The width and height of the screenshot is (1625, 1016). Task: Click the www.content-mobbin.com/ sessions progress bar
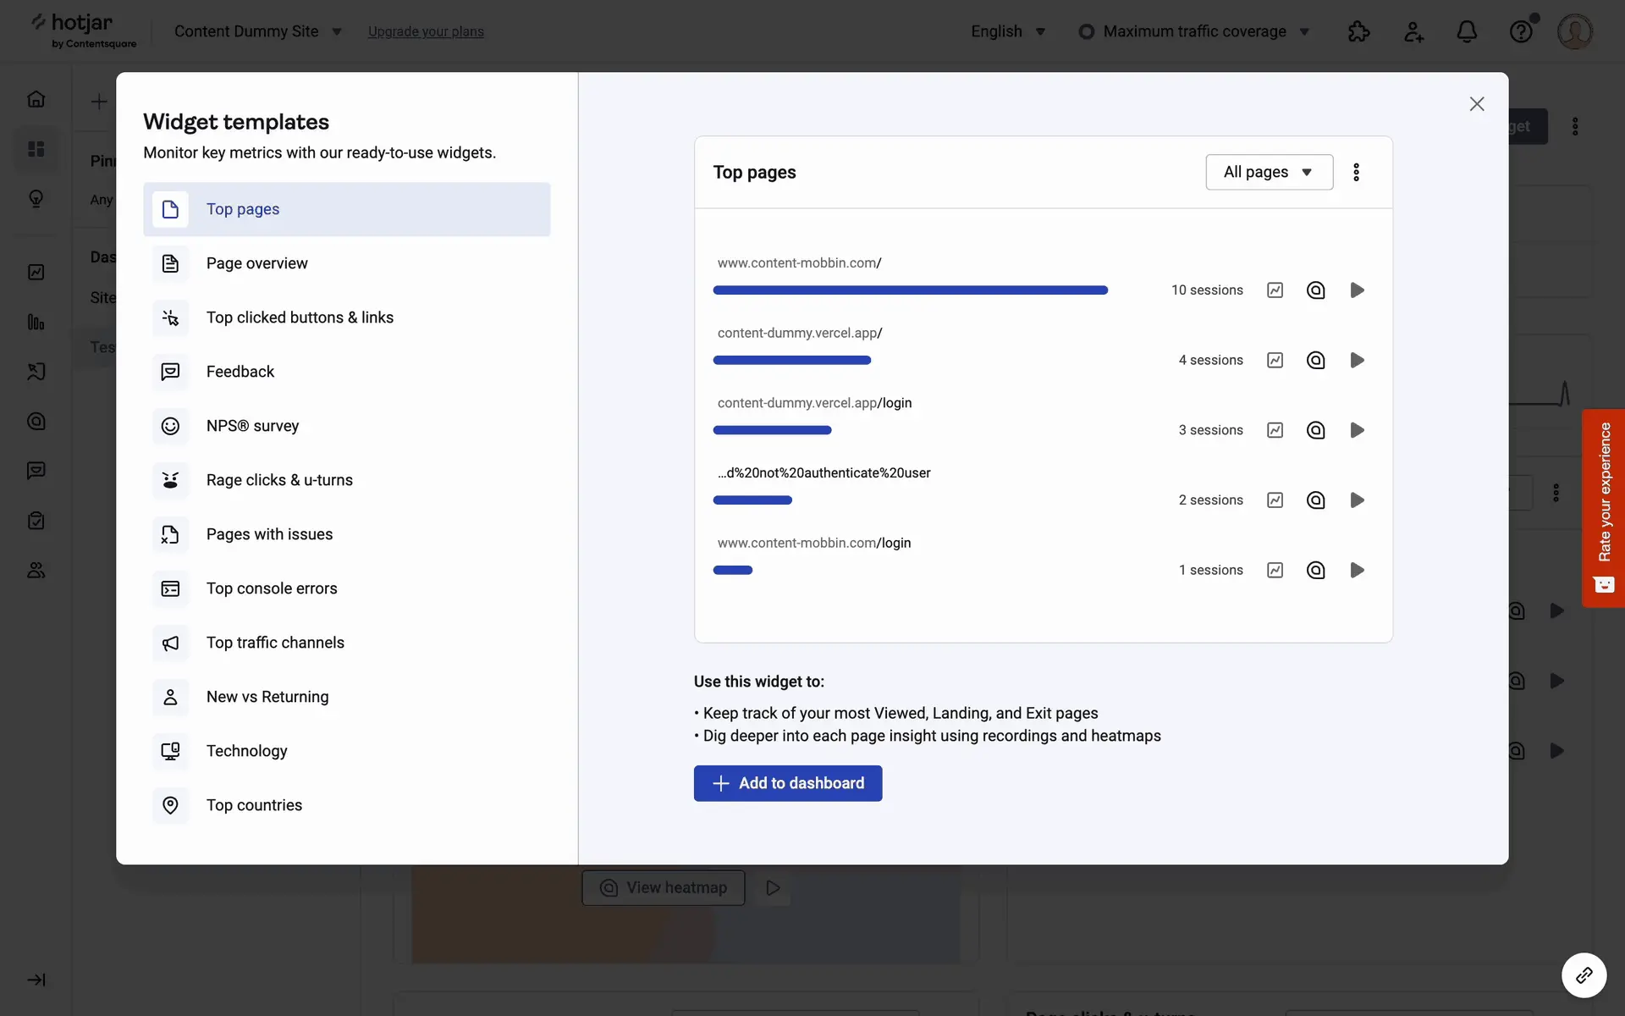[x=910, y=290]
